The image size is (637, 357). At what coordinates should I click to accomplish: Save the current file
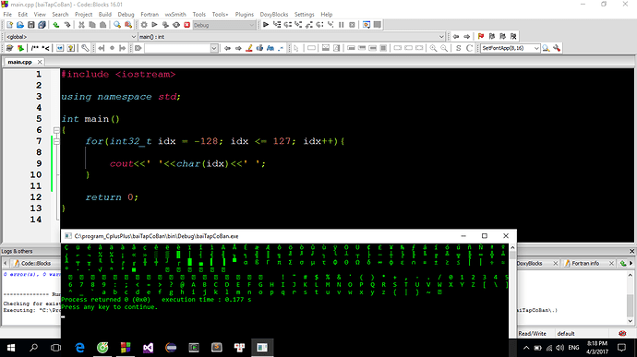(x=30, y=25)
